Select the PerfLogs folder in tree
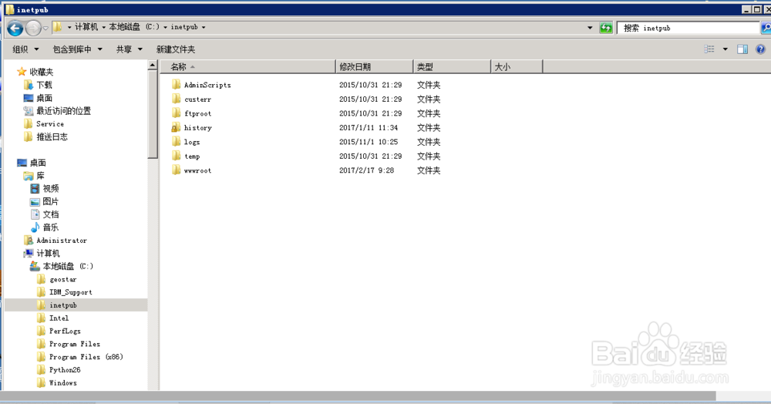Viewport: 771px width, 404px height. click(59, 331)
